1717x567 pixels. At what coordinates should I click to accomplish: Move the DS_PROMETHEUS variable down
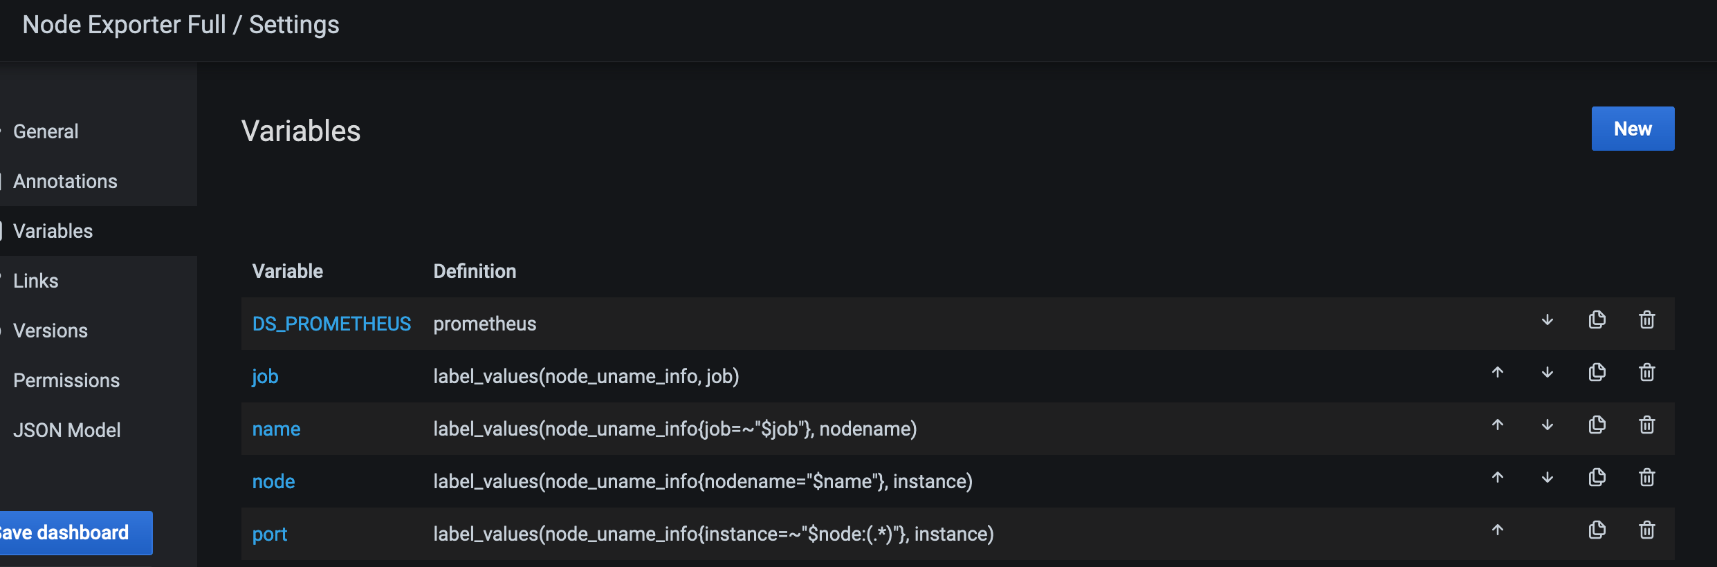tap(1547, 320)
